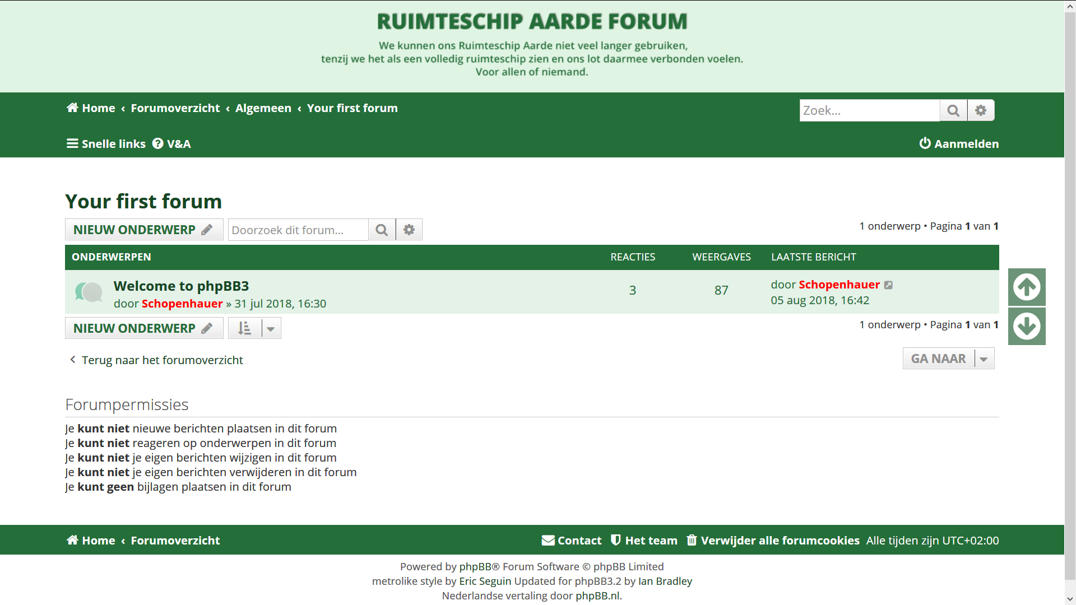
Task: Click the footer Home link
Action: [x=91, y=541]
